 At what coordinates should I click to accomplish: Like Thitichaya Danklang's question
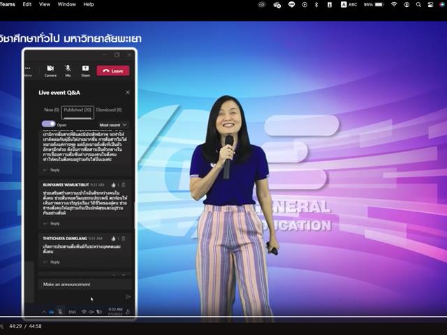point(113,239)
